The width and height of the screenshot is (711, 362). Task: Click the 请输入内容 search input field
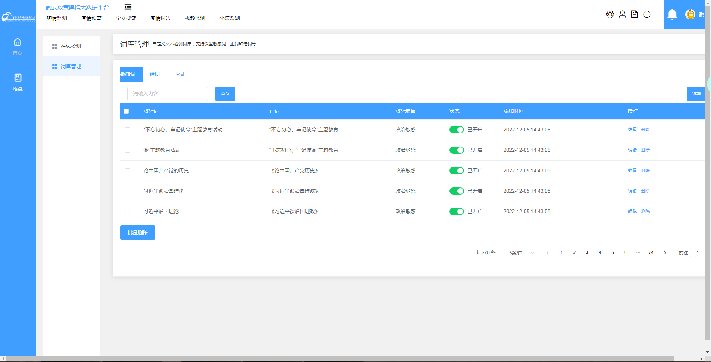168,94
